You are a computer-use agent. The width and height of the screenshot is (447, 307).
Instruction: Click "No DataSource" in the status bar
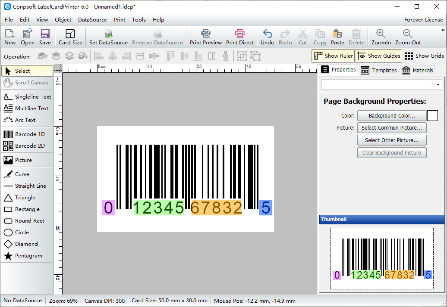[22, 301]
